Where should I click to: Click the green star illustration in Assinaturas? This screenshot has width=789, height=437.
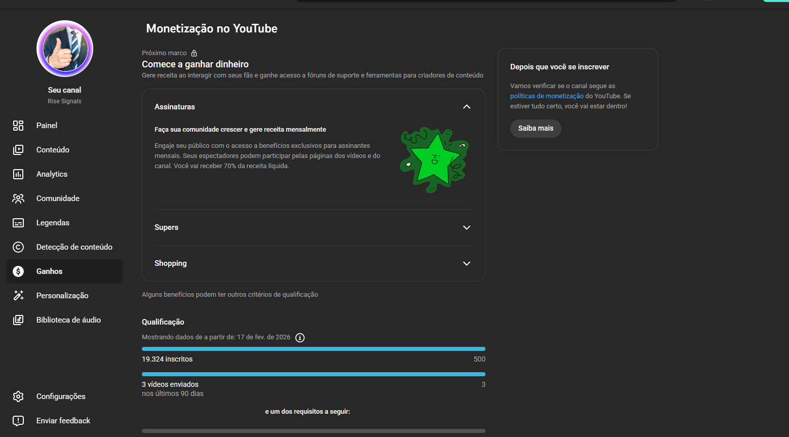435,160
